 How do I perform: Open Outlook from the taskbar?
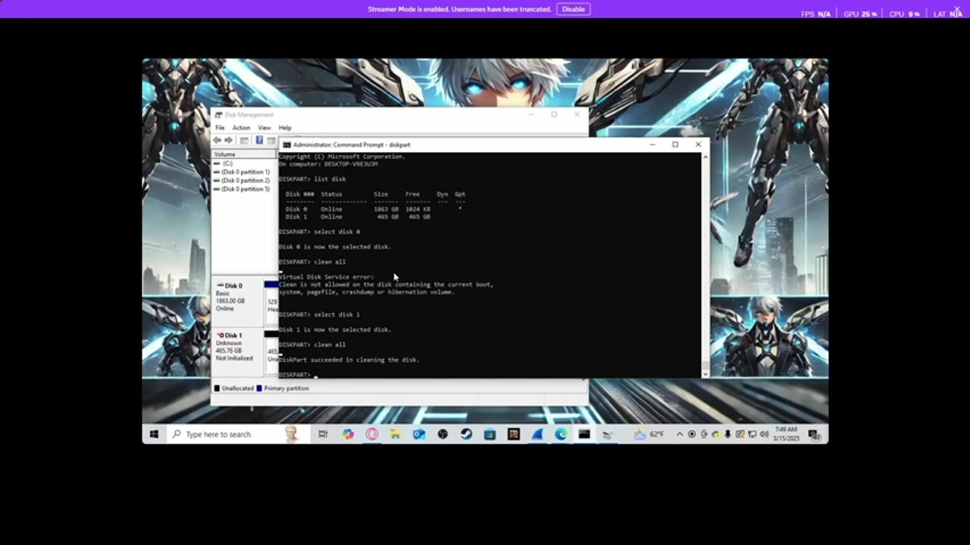418,434
